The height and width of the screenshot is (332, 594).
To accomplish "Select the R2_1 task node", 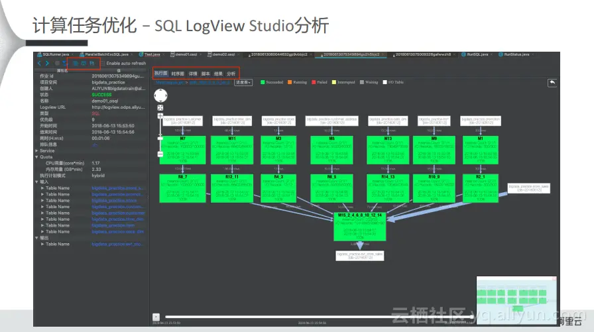I will pyautogui.click(x=481, y=188).
